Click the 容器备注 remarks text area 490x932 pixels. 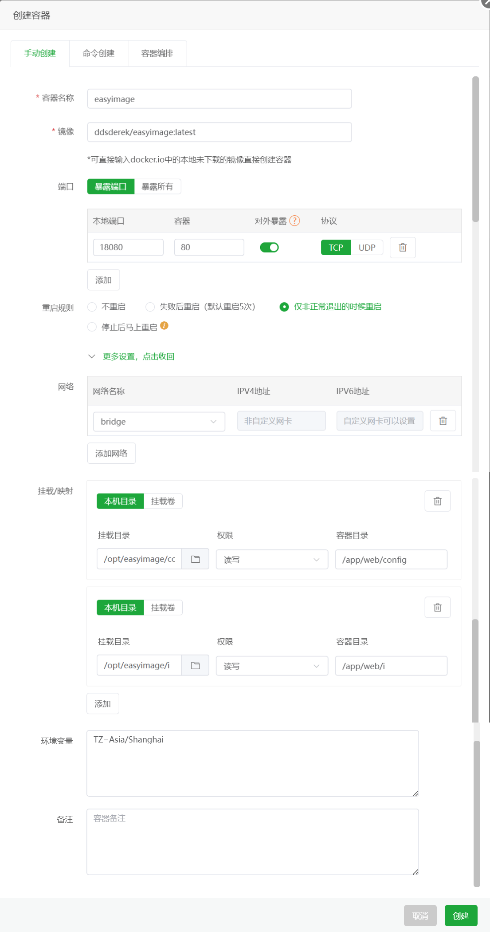pos(252,841)
